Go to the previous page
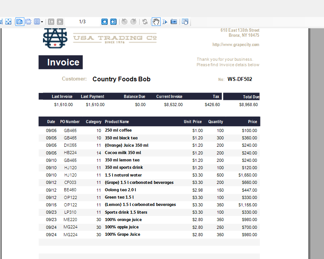 coord(60,22)
